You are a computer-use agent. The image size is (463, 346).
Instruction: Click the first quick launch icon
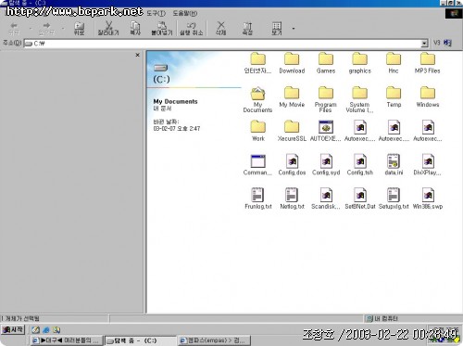(x=36, y=330)
